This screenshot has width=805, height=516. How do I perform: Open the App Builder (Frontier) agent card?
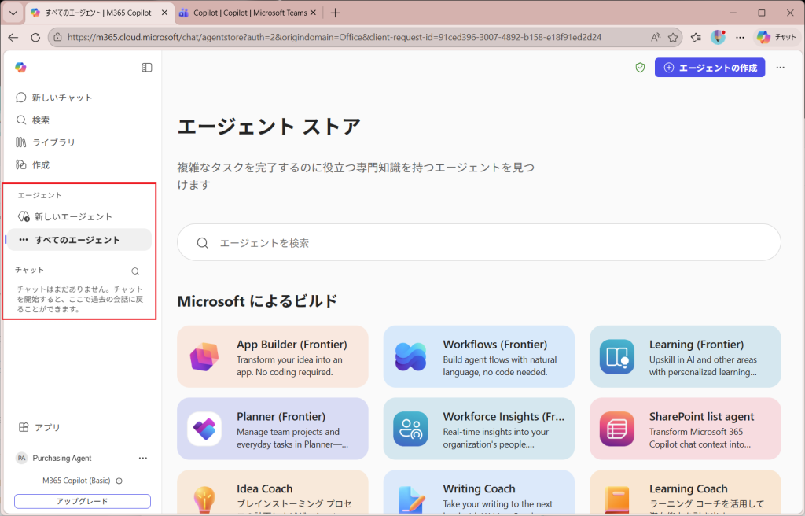[x=272, y=356]
